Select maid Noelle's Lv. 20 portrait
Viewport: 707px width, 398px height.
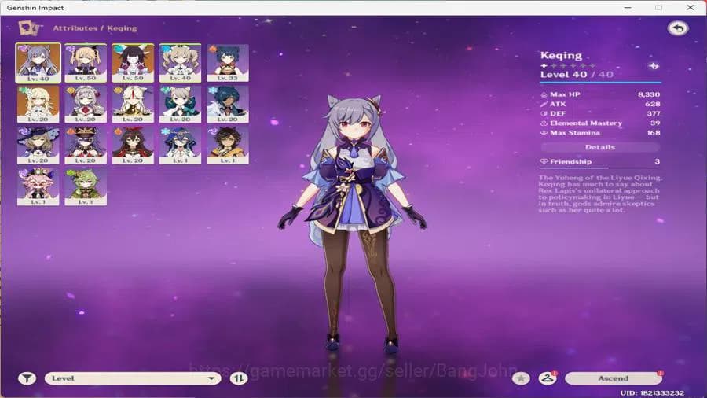(x=85, y=105)
